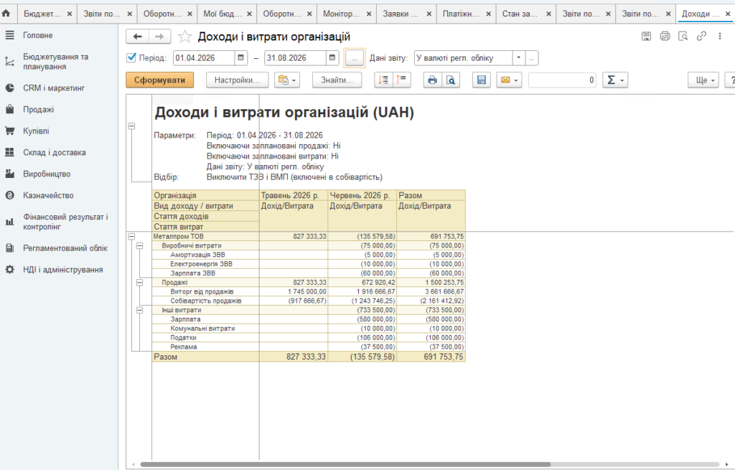Open Фінансовий результат і контролінг section
The image size is (735, 470).
65,222
